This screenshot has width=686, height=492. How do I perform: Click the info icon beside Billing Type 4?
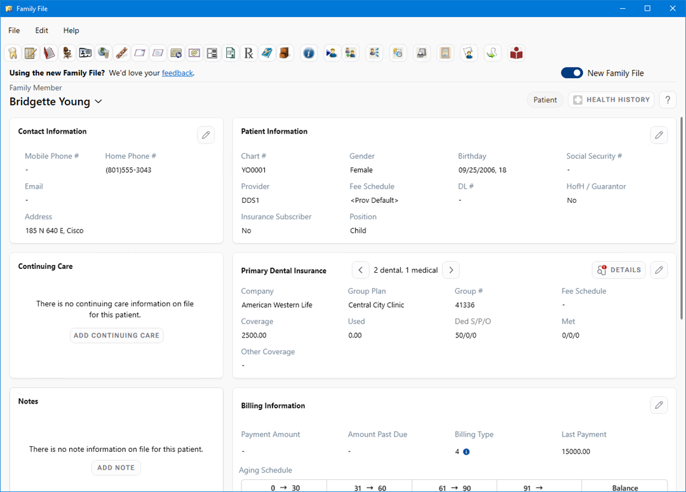(466, 452)
